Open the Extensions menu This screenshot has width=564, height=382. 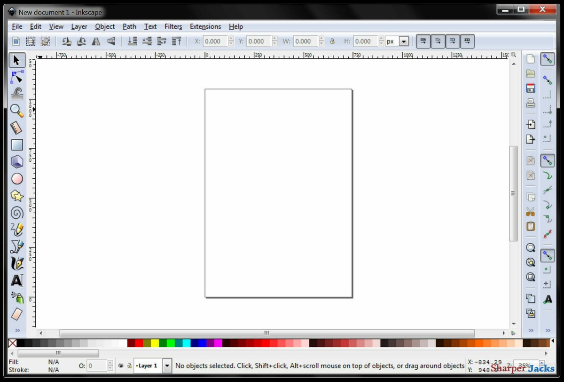click(x=205, y=26)
